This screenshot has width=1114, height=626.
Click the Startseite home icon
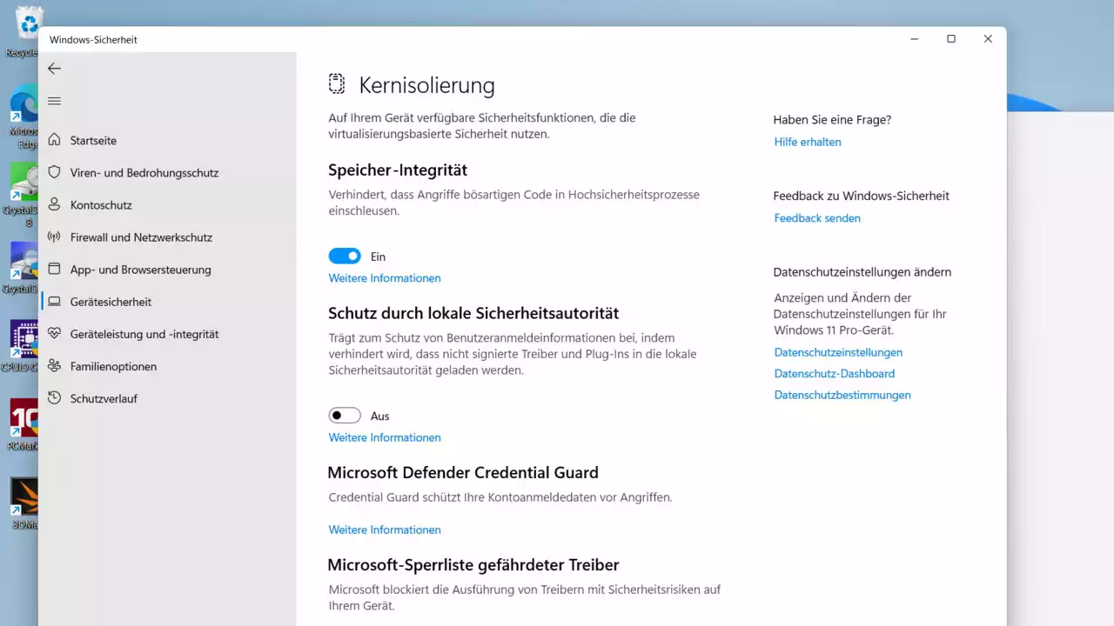tap(54, 140)
